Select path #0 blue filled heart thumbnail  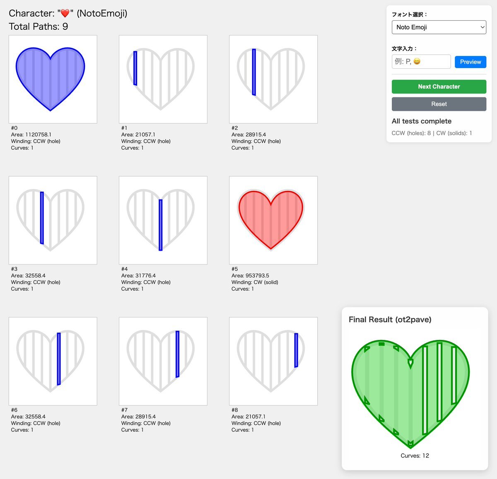[x=53, y=79]
